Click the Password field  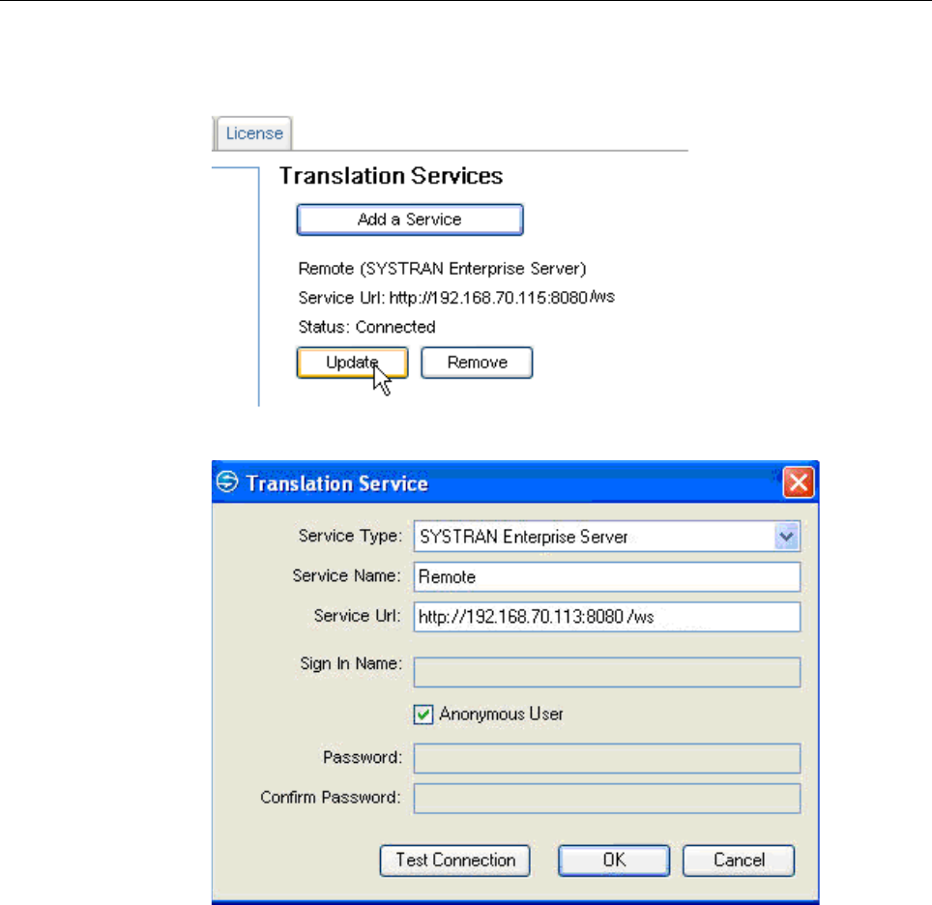click(607, 758)
